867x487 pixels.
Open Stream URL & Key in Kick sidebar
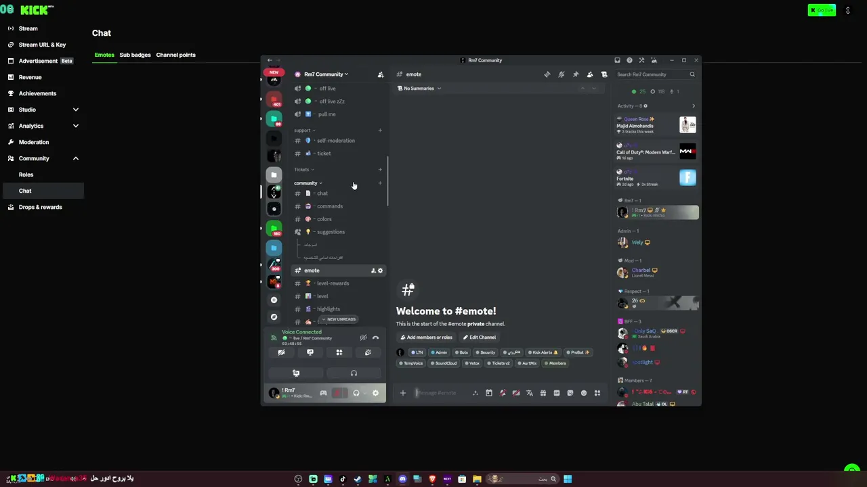[x=42, y=45]
